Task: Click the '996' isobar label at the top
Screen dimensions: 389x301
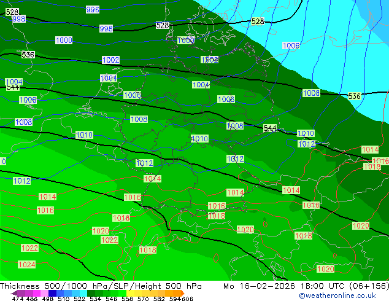Action: pyautogui.click(x=93, y=10)
